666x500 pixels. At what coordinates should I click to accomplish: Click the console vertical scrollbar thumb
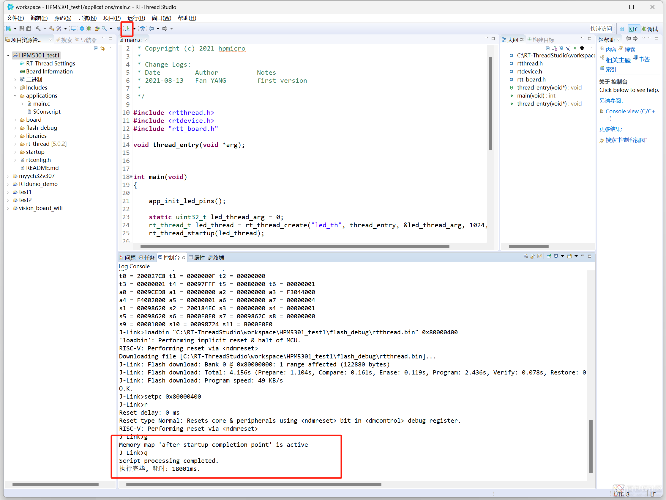(x=591, y=446)
